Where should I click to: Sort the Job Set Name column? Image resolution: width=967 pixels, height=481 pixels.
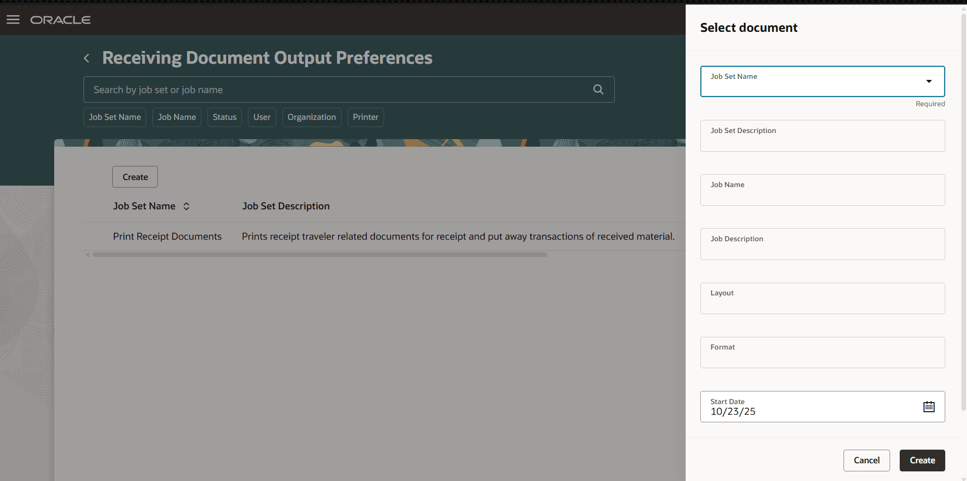pos(186,206)
